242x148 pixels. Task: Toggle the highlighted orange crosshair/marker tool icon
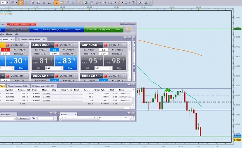click(57, 3)
